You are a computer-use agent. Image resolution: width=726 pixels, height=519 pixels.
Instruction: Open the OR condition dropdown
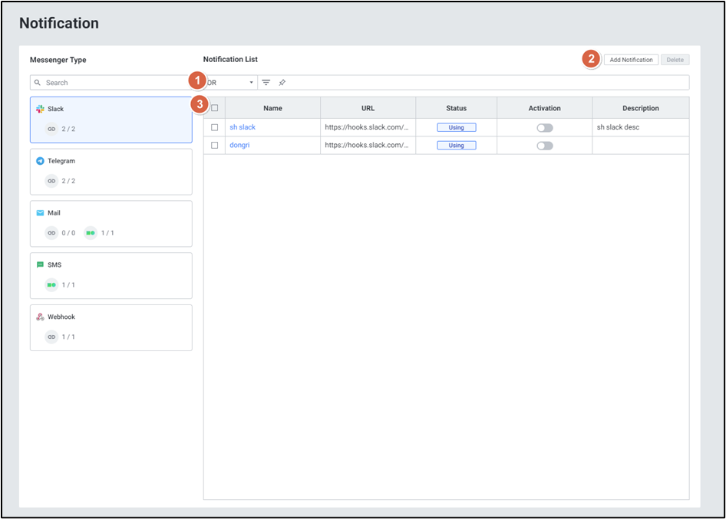[231, 82]
